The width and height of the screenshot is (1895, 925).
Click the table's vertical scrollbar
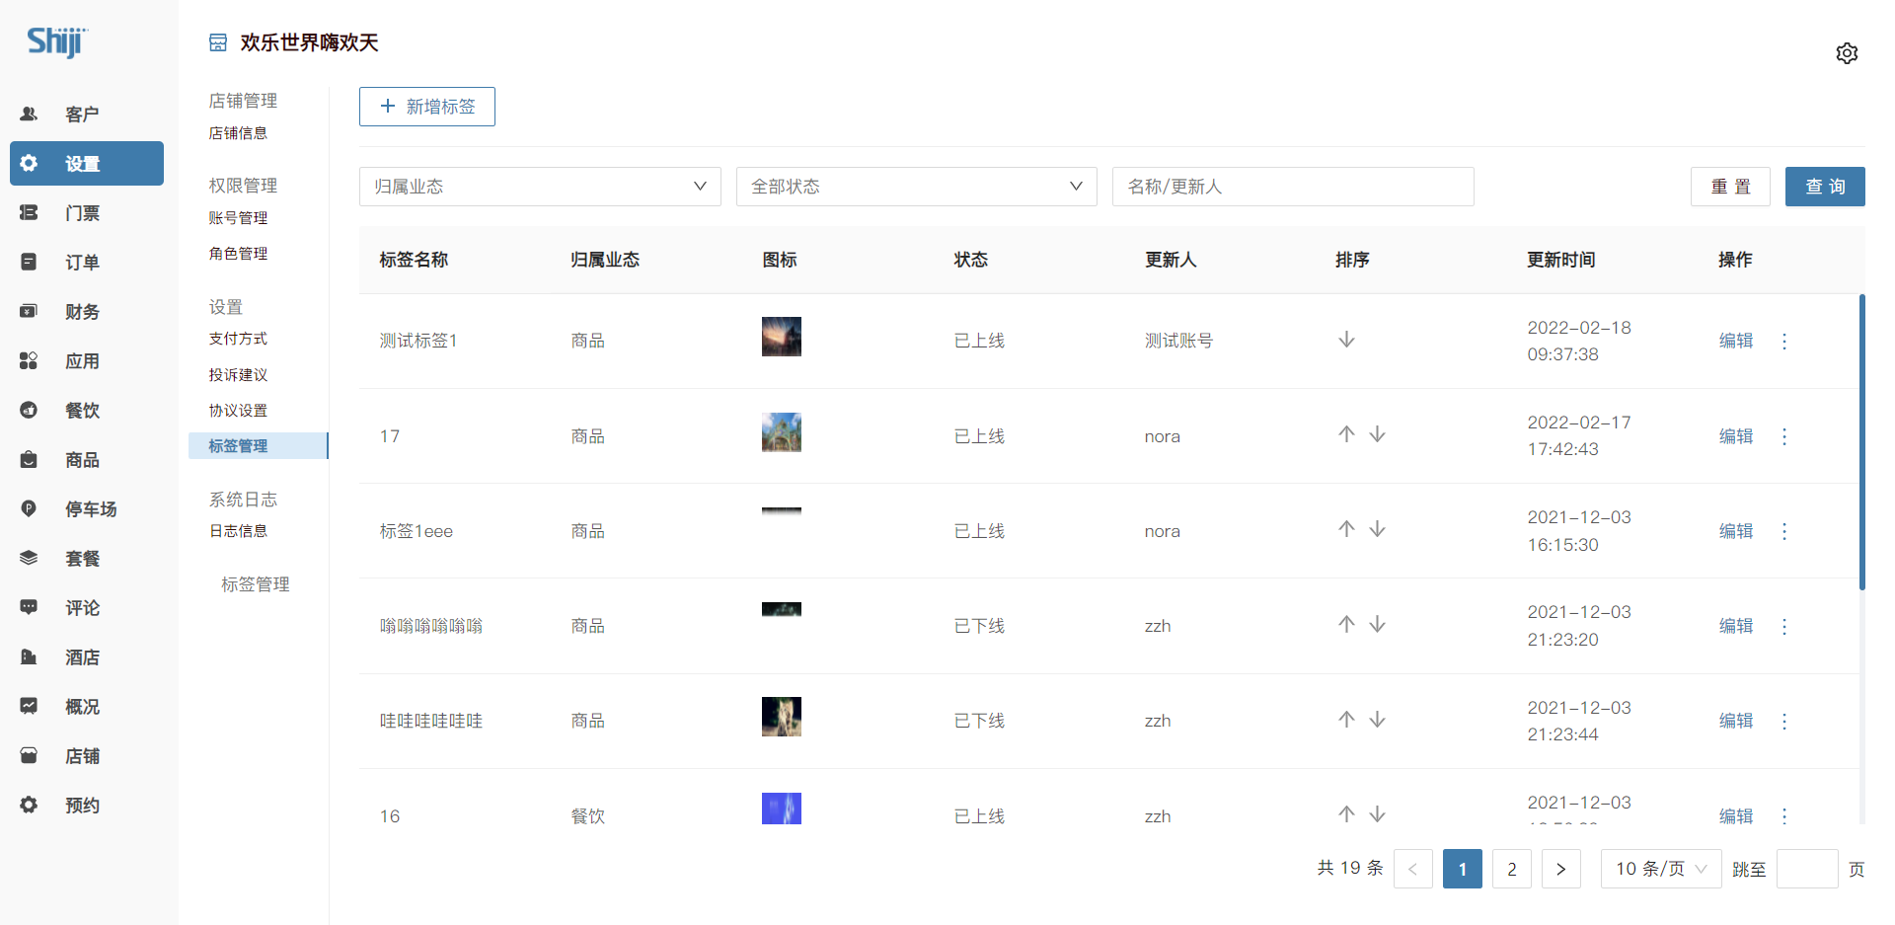click(x=1862, y=442)
